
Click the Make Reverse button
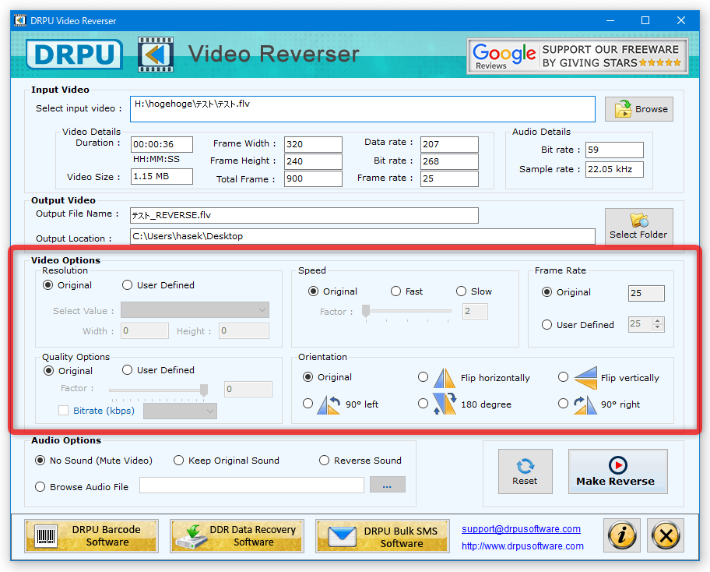coord(617,471)
